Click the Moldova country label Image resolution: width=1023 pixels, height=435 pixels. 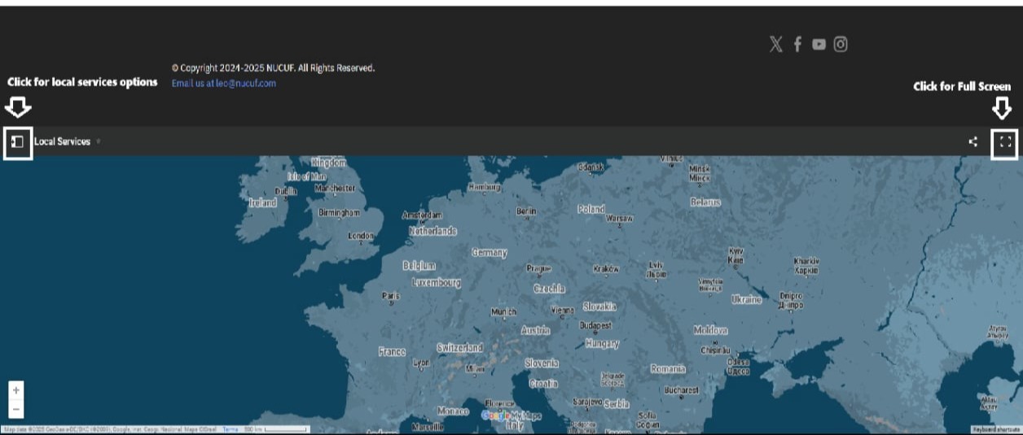click(x=710, y=330)
